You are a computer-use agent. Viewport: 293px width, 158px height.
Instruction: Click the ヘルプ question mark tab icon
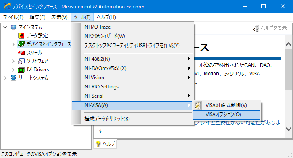pyautogui.click(x=98, y=144)
